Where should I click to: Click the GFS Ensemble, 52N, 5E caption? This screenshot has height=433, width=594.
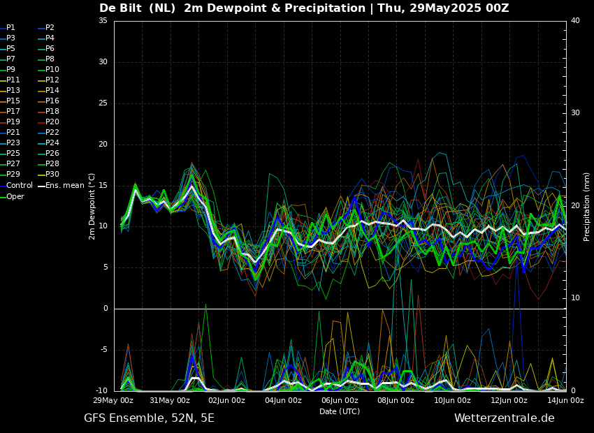pyautogui.click(x=149, y=418)
